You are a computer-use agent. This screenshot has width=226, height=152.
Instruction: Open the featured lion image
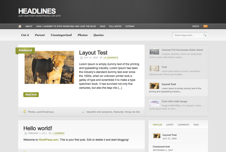coord(49,67)
